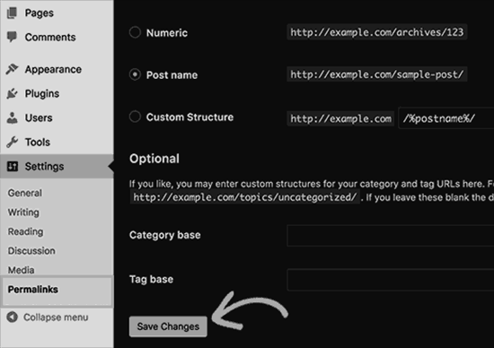This screenshot has width=494, height=348.
Task: Open Discussion settings page
Action: [x=31, y=251]
